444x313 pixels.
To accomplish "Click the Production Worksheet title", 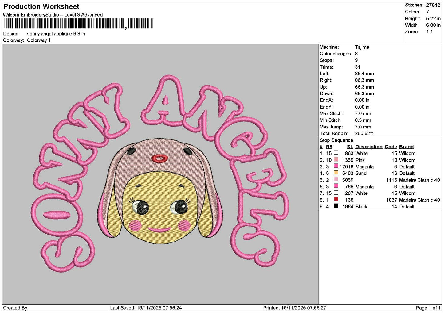I will pos(41,6).
